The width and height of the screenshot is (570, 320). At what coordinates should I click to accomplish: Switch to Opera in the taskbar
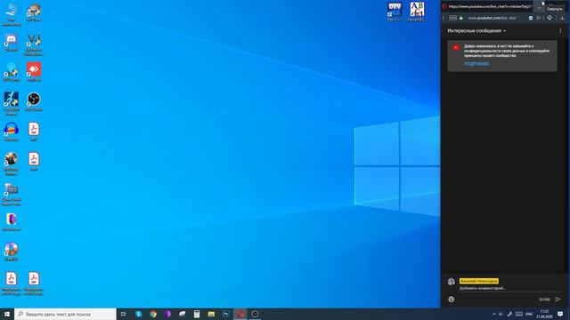240,314
